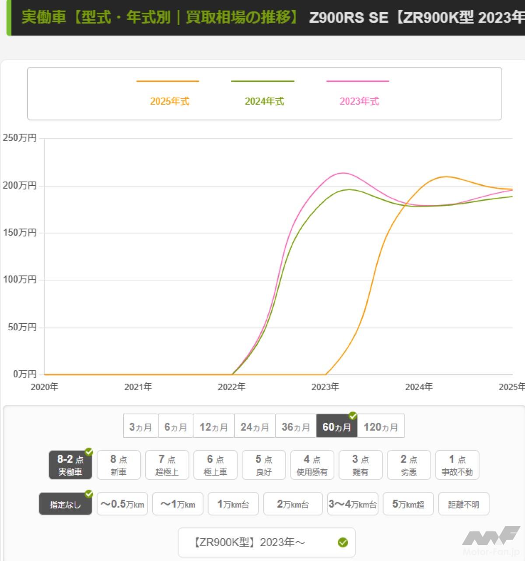Choose the 36カ月 time range
The image size is (525, 561).
click(296, 427)
